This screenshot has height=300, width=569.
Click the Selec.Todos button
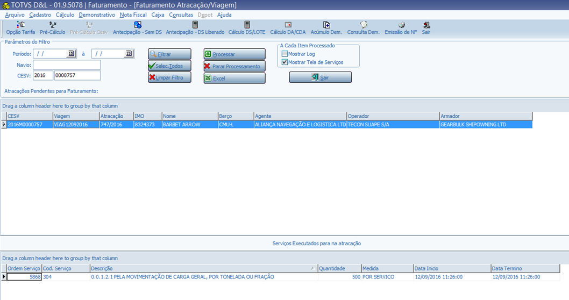pyautogui.click(x=169, y=66)
